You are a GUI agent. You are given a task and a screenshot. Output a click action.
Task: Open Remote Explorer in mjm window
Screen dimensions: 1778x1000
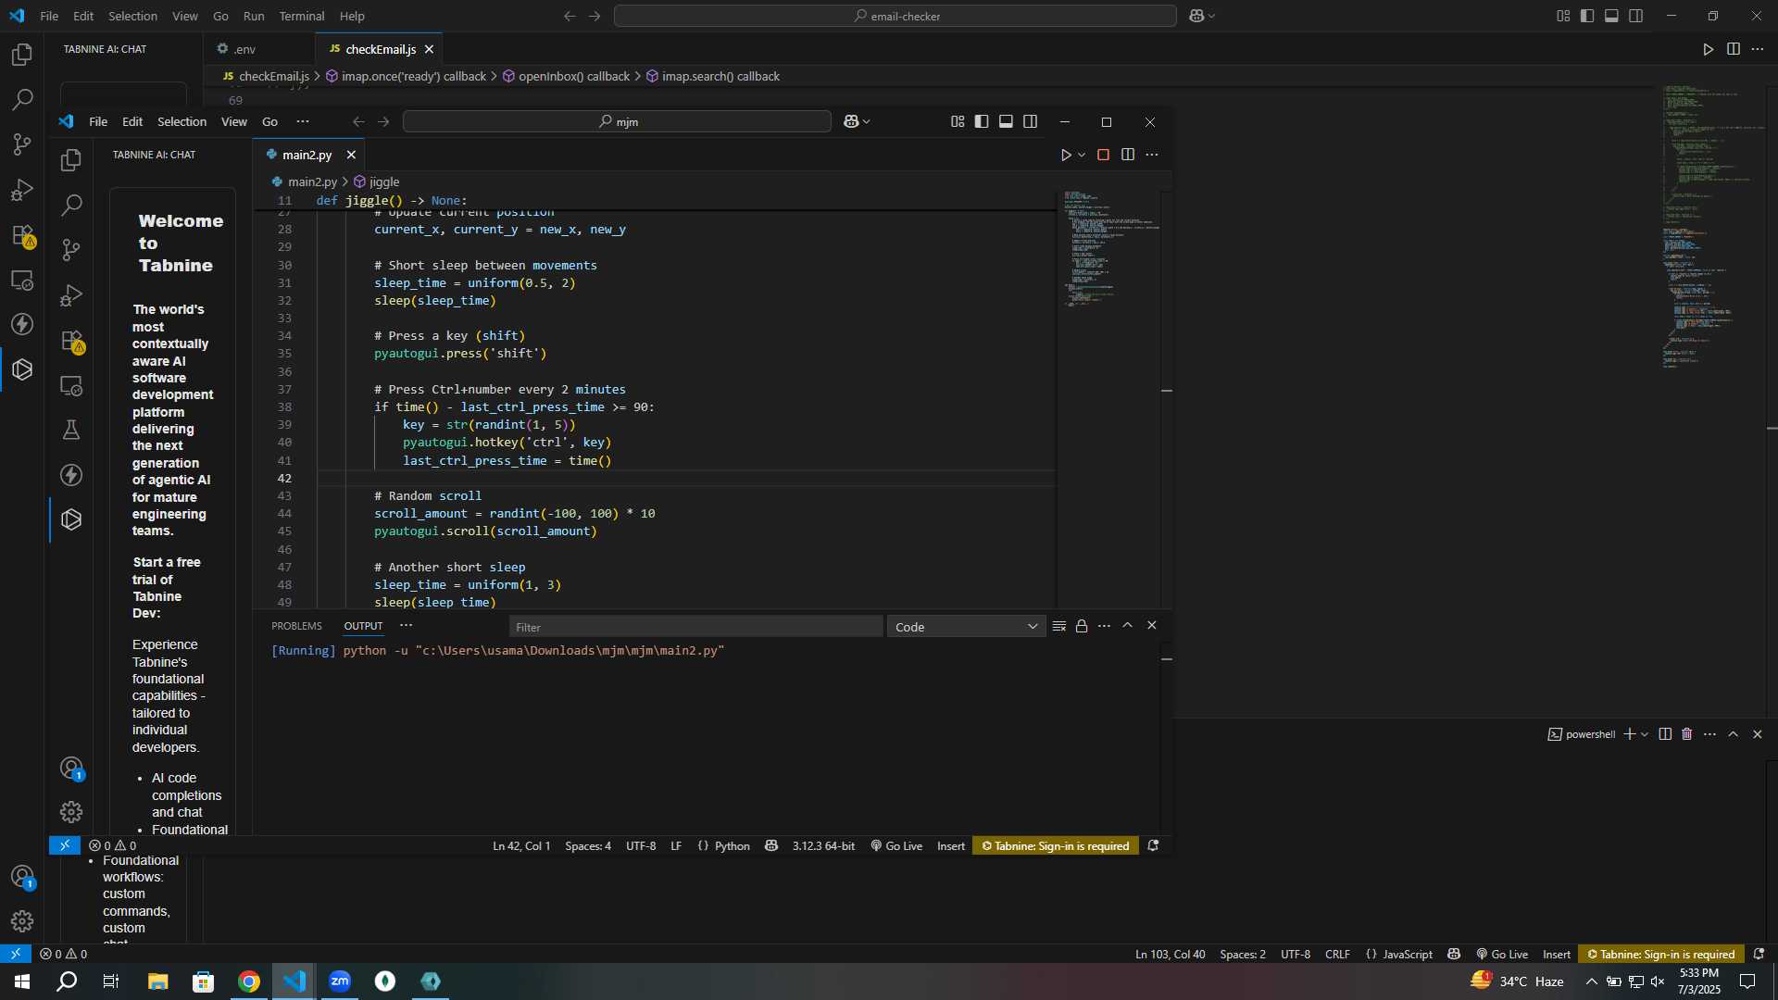tap(71, 385)
